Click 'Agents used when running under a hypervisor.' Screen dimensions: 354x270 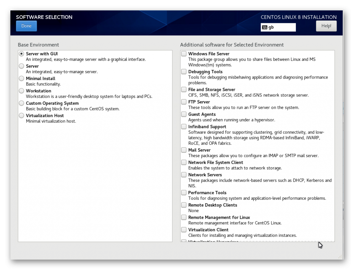[232, 120]
